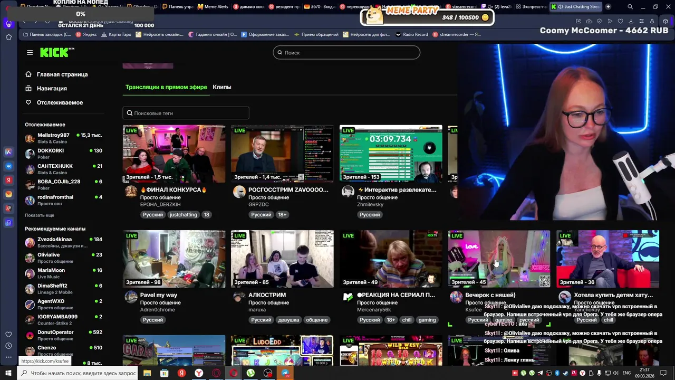This screenshot has width=675, height=380.
Task: Click GRPZDC channel avatar
Action: pyautogui.click(x=239, y=192)
